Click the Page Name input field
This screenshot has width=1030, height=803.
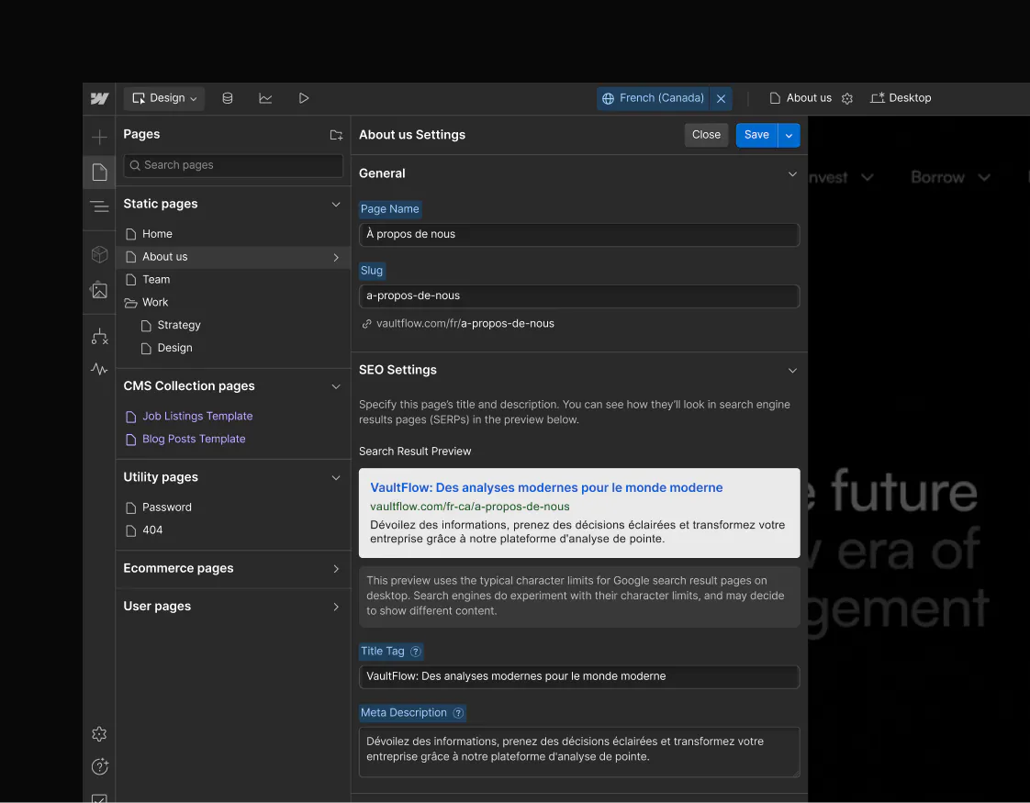click(579, 234)
